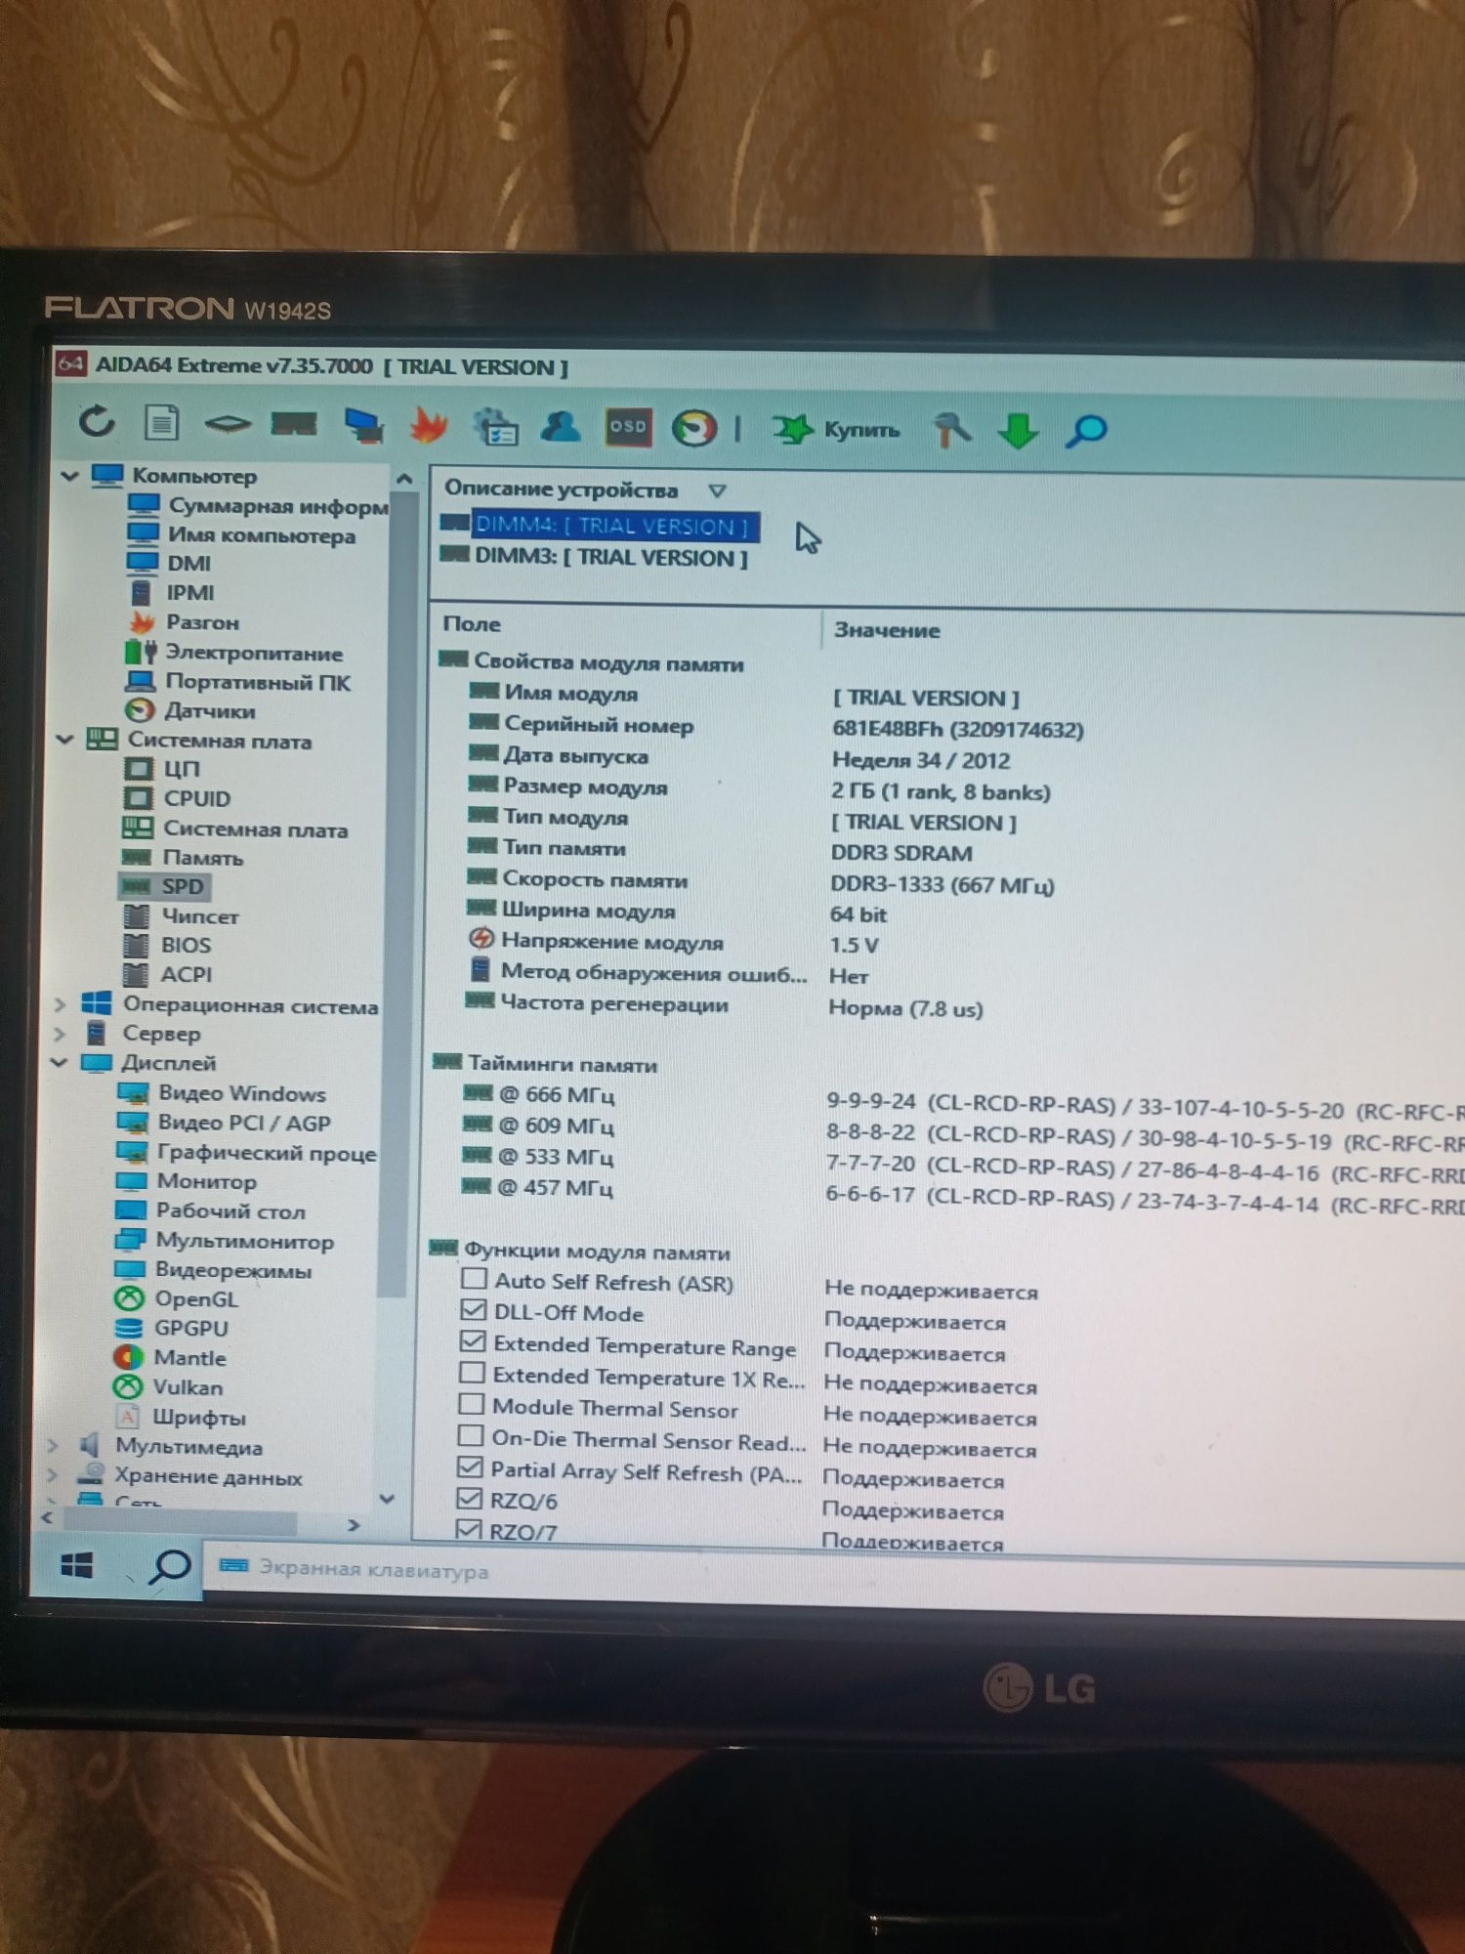This screenshot has width=1465, height=1954.
Task: Toggle Extended Temperature 1X Re... checkbox
Action: tap(472, 1373)
